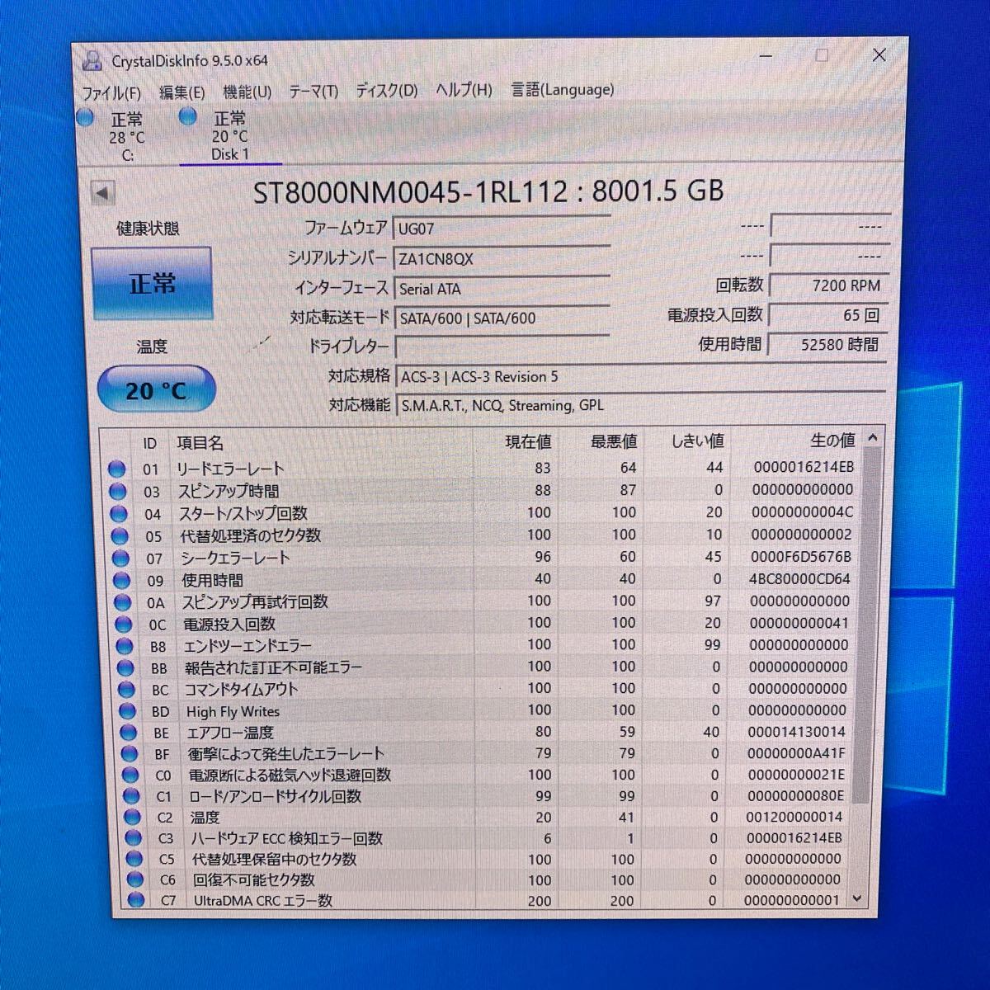Click the 20 °C temperature button
This screenshot has width=990, height=990.
[x=156, y=389]
